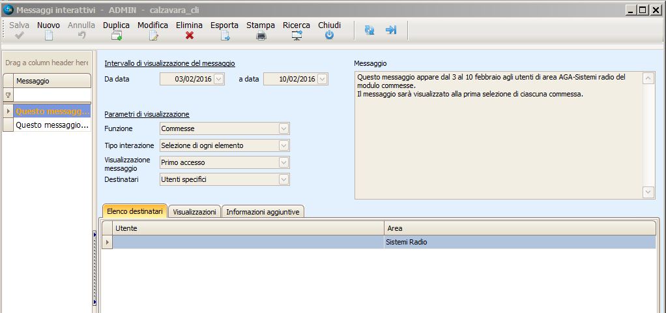Click the Duplica toolbar icon

pyautogui.click(x=117, y=36)
